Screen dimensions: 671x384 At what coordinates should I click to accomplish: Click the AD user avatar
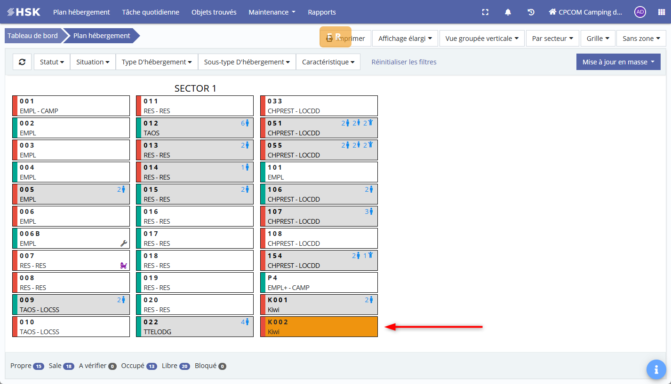coord(639,12)
